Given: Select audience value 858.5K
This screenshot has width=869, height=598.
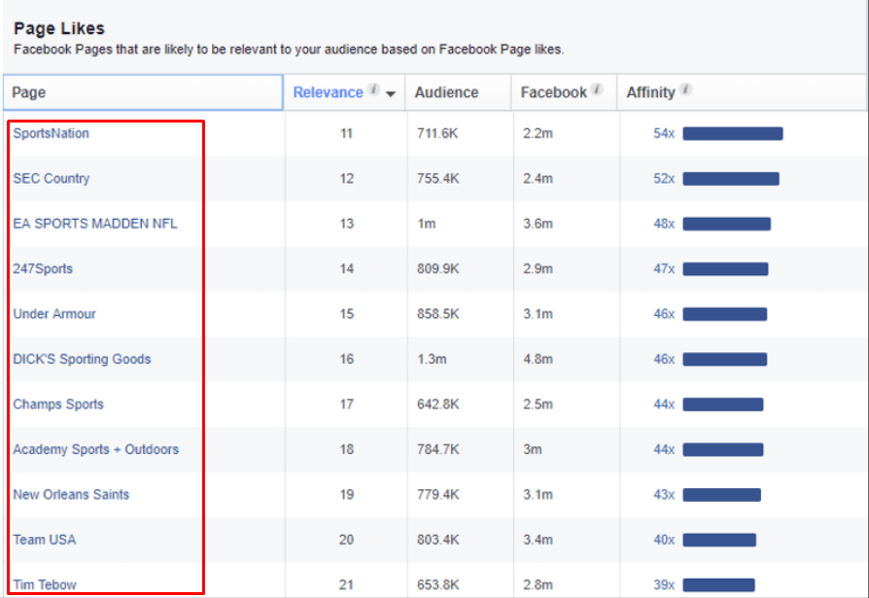Looking at the screenshot, I should tap(437, 314).
